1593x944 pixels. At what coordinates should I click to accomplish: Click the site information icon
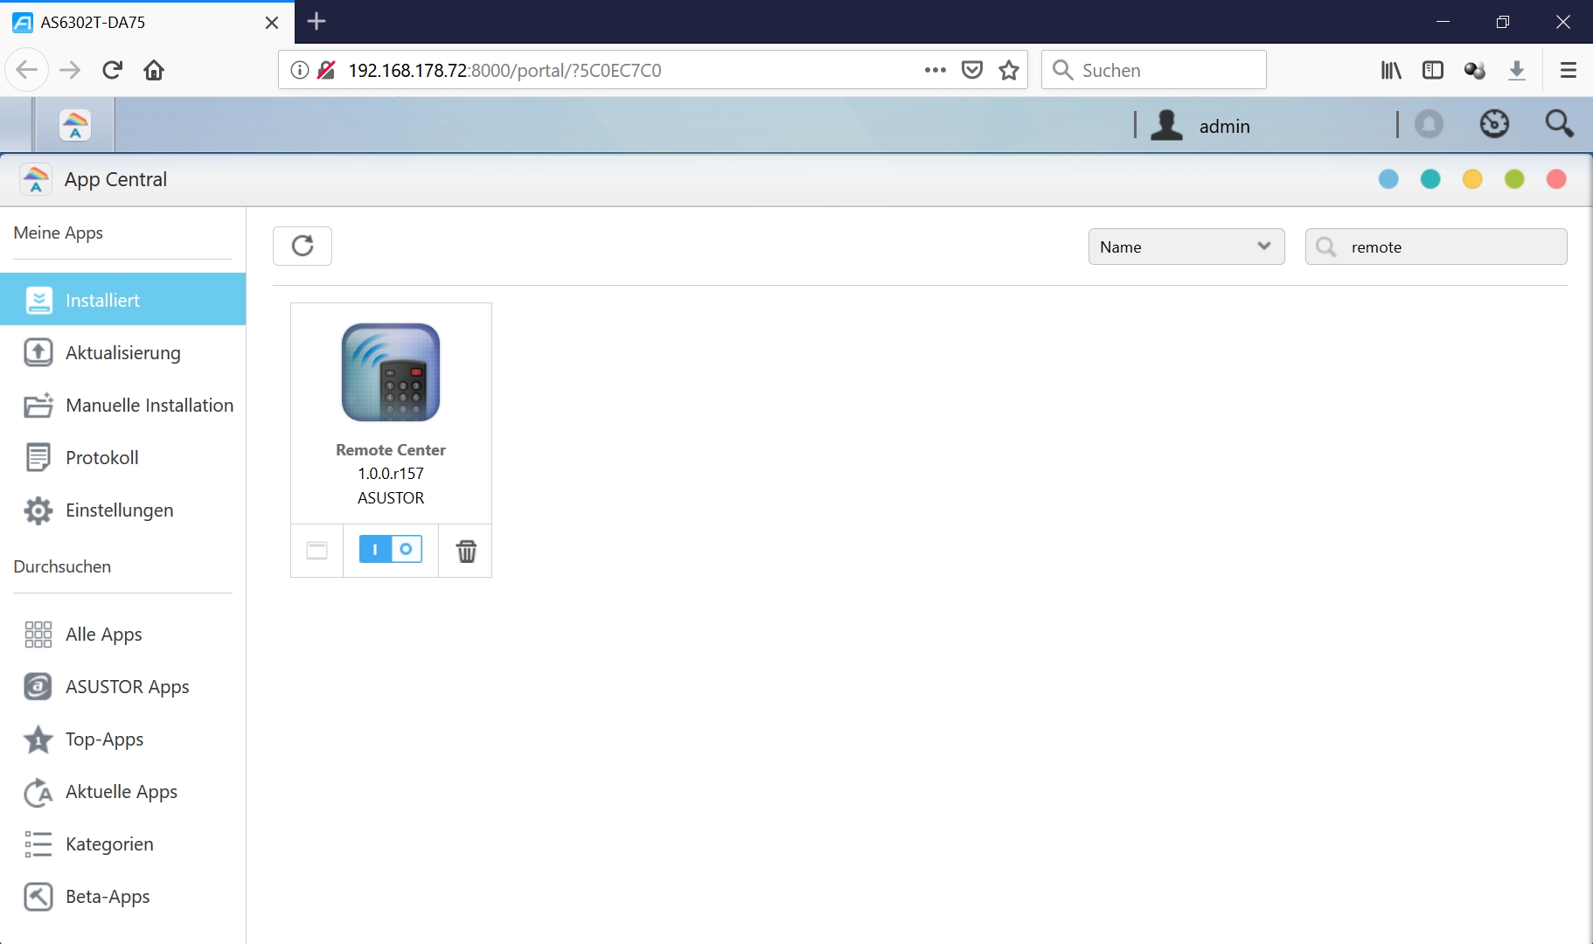300,70
